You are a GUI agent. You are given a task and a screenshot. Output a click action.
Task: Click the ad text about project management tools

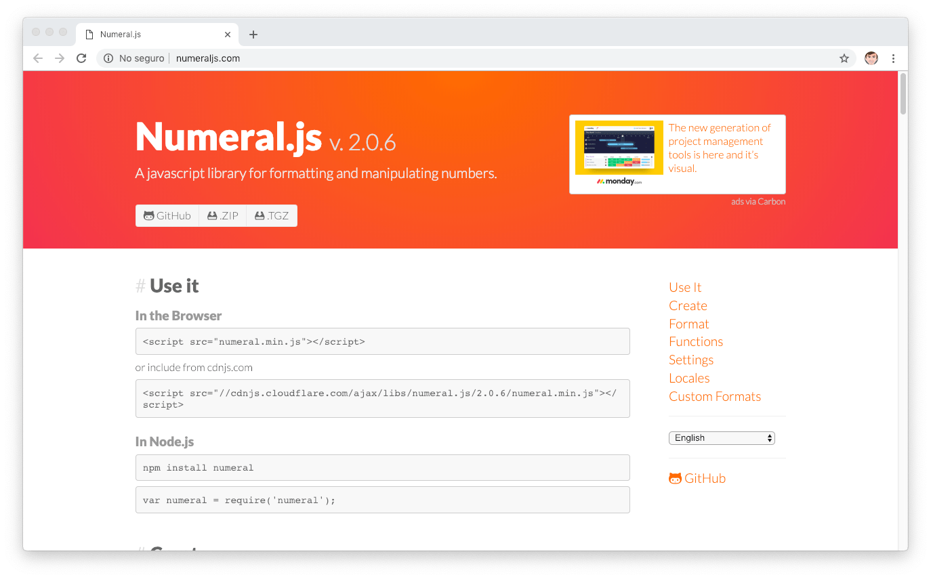point(720,148)
